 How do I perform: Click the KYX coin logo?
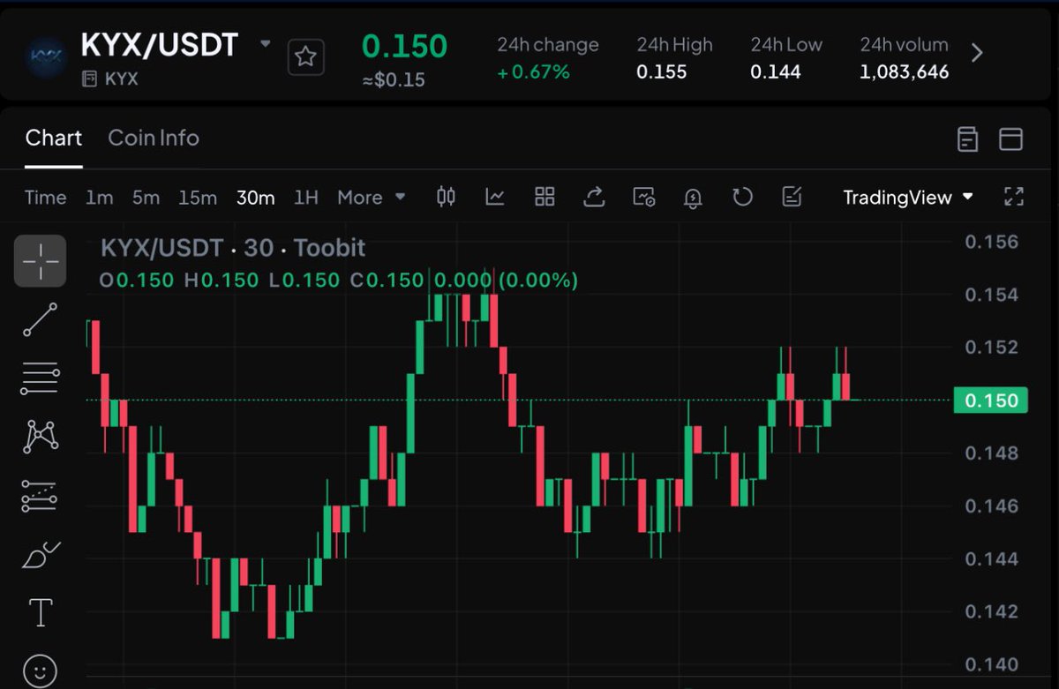click(x=44, y=57)
